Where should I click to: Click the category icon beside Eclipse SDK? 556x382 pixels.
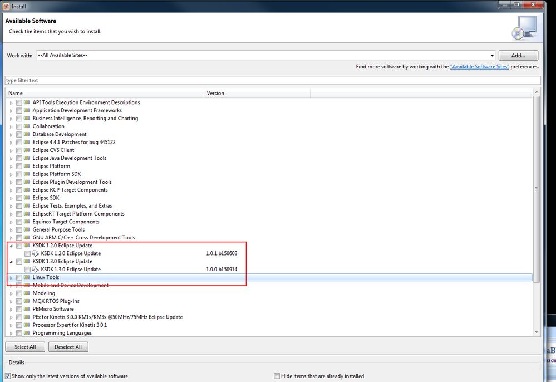tap(27, 198)
